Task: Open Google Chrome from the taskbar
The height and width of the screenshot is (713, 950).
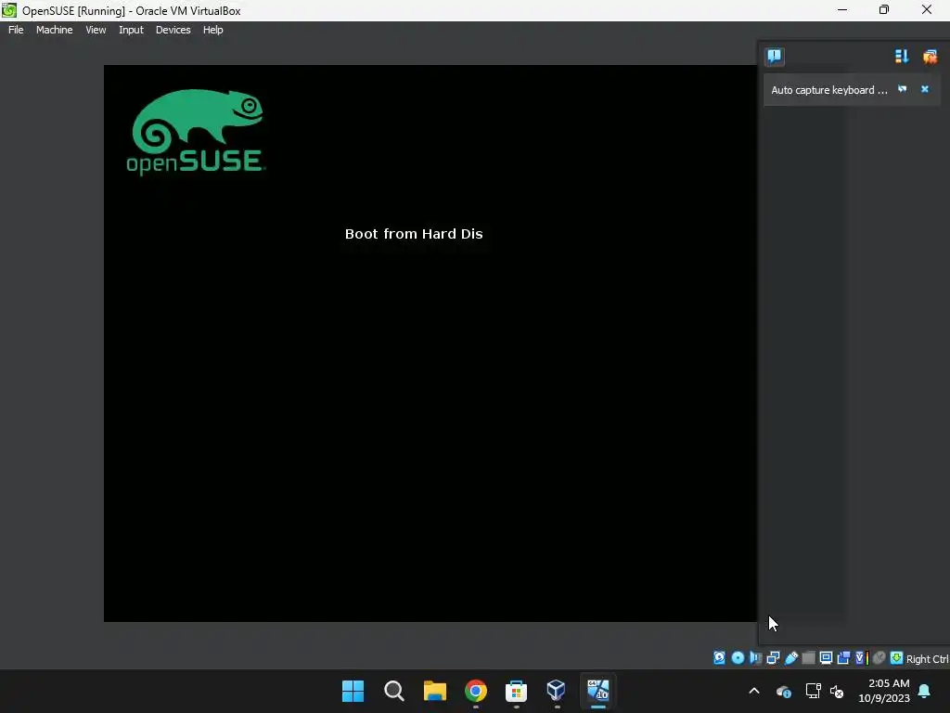Action: [476, 691]
